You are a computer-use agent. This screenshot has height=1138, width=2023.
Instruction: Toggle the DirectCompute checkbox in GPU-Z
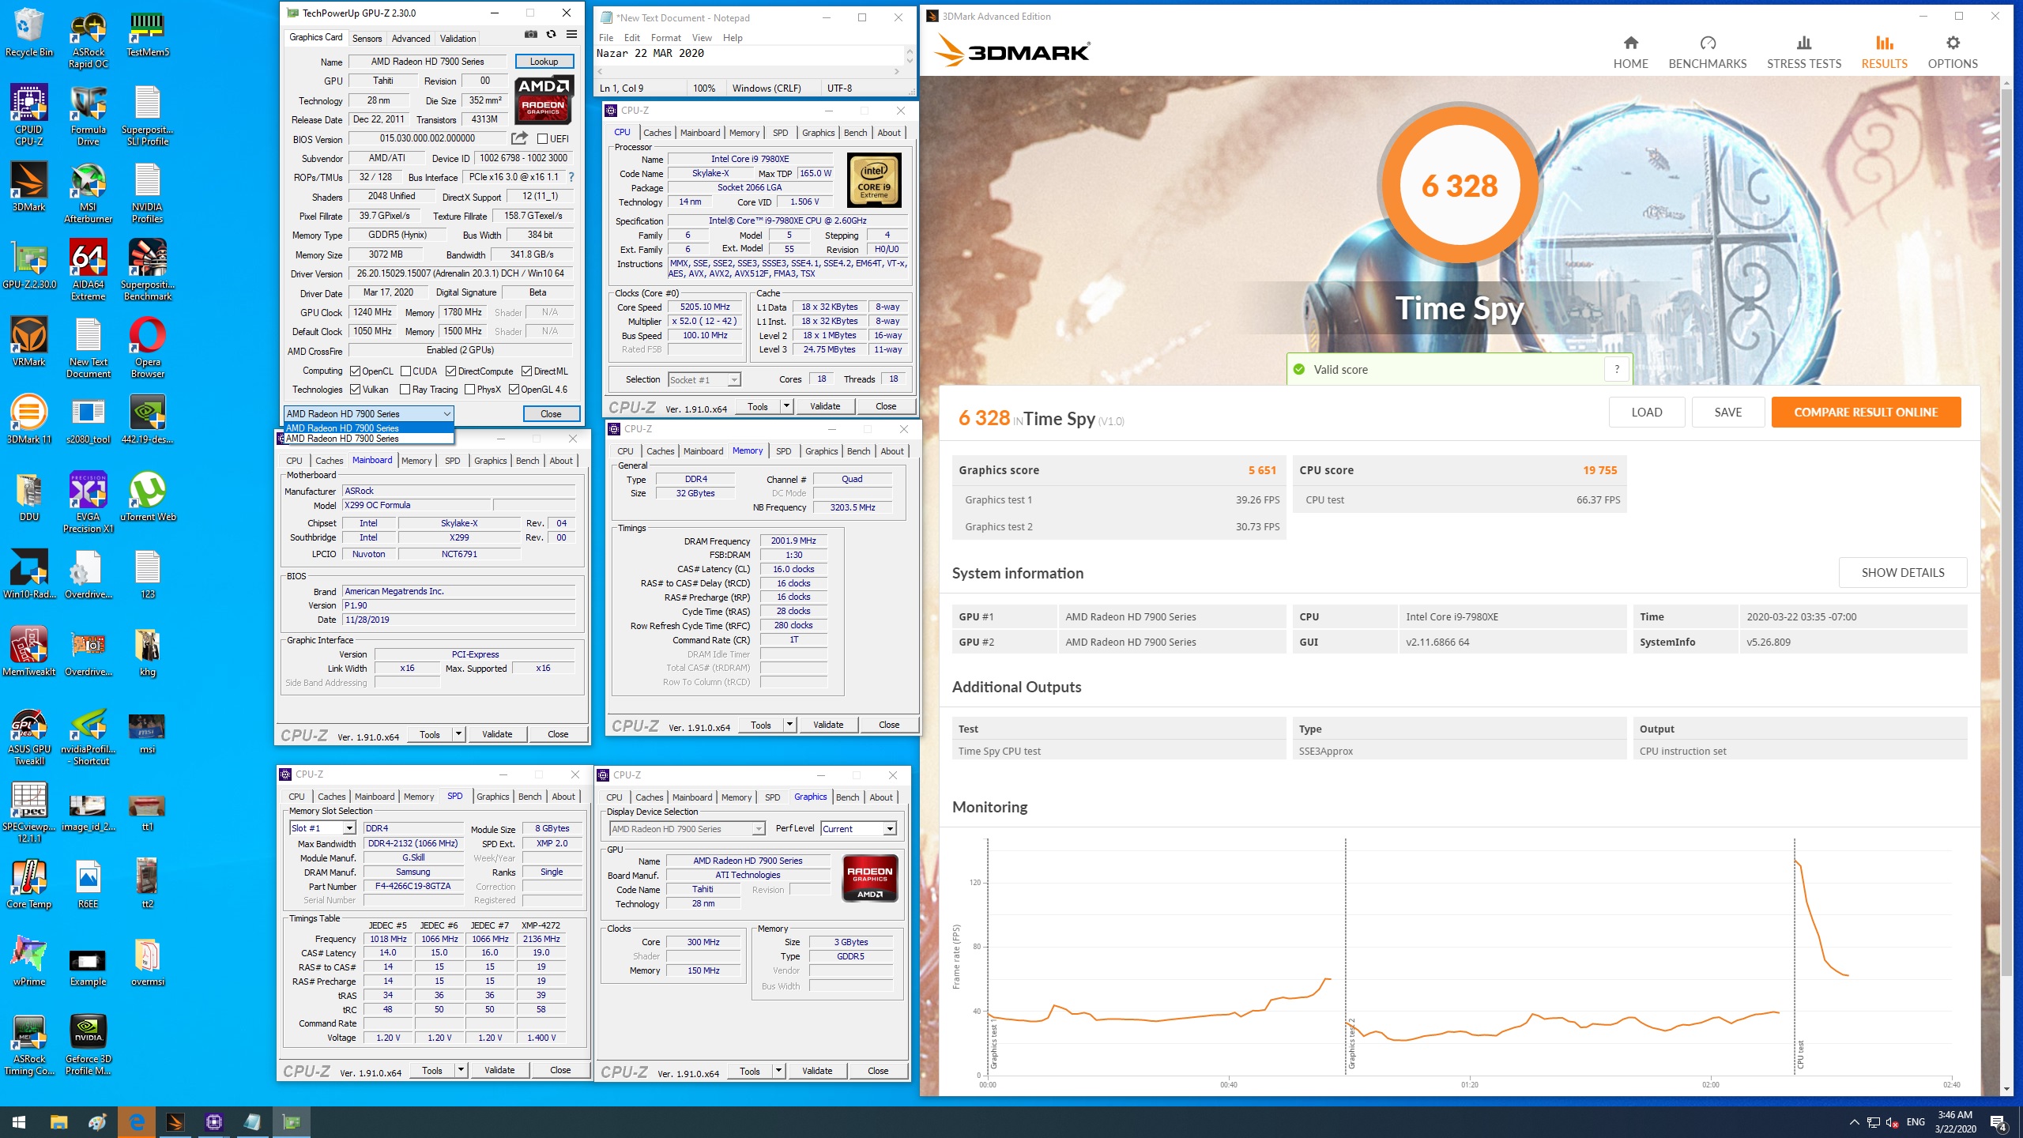[x=450, y=371]
